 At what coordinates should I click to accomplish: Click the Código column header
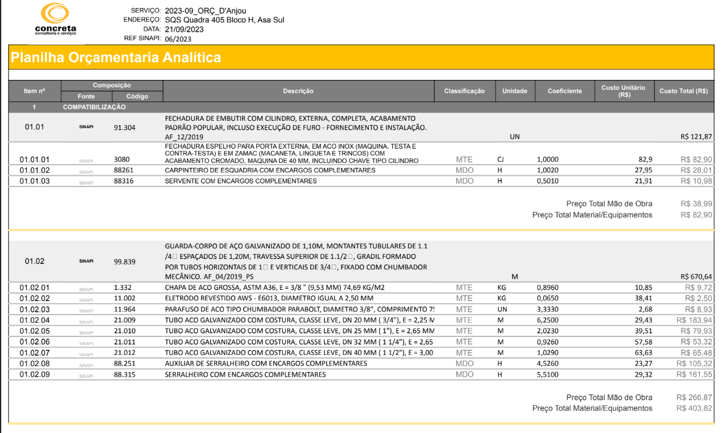point(137,96)
